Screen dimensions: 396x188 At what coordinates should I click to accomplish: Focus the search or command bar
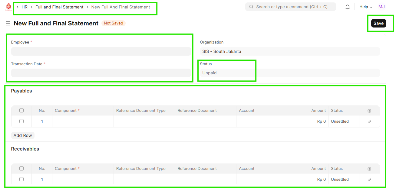tap(290, 7)
